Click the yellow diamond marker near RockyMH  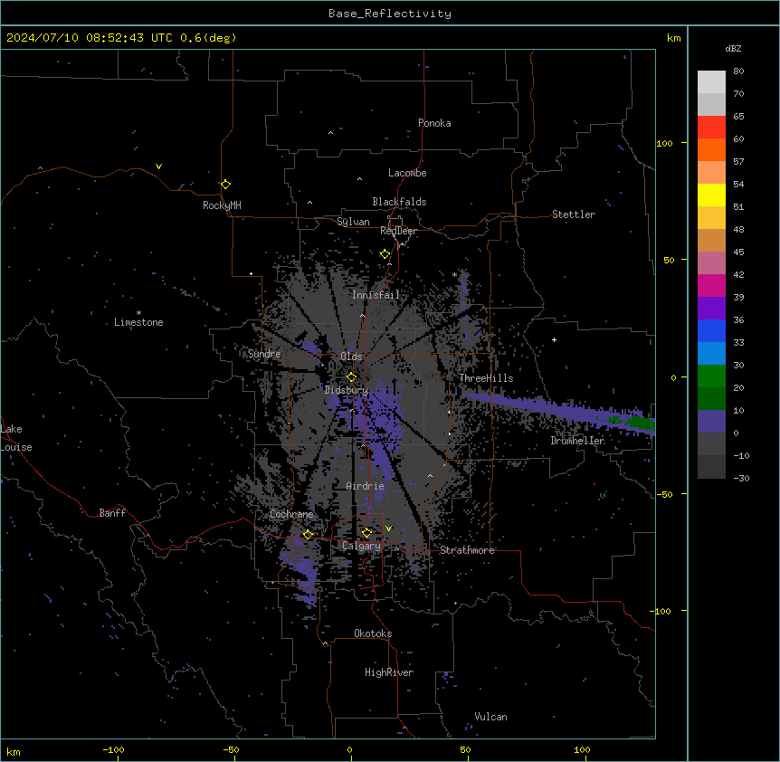tap(226, 185)
